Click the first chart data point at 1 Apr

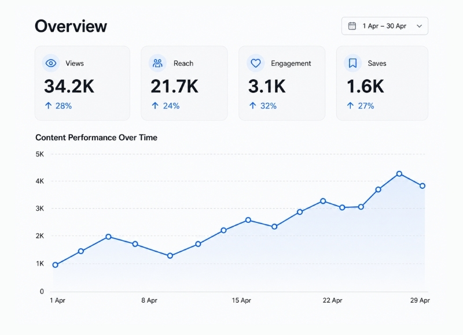pyautogui.click(x=55, y=265)
